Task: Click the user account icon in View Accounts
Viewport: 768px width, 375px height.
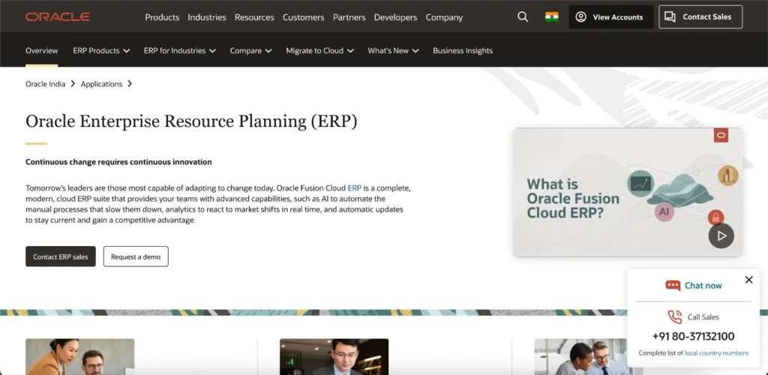Action: coord(581,16)
